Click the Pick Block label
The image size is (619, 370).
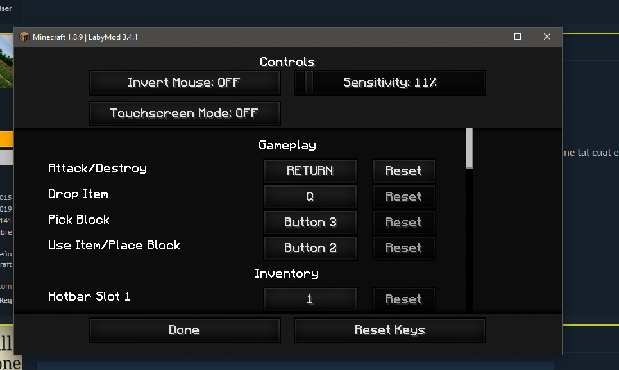(79, 220)
